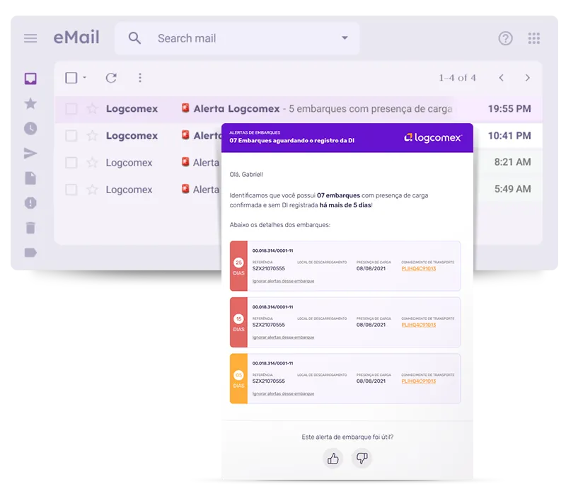Click SZX21070555 reference in 25 dias card
Screen dimensions: 566x494
[x=269, y=269]
